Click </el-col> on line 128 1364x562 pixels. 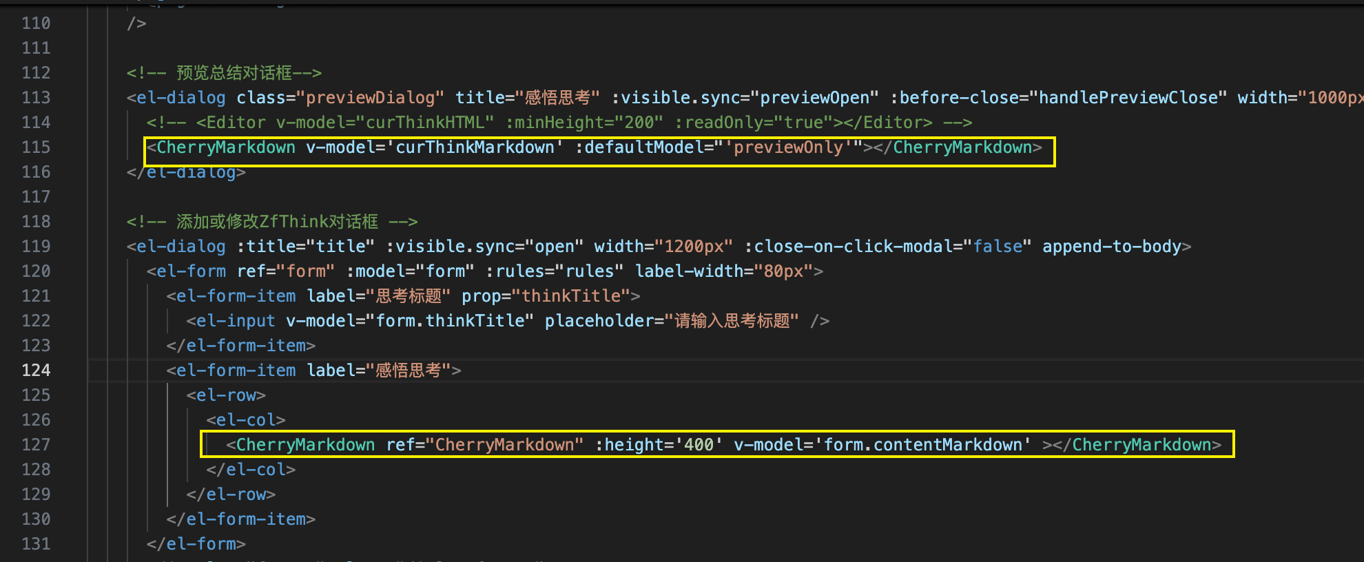(251, 470)
